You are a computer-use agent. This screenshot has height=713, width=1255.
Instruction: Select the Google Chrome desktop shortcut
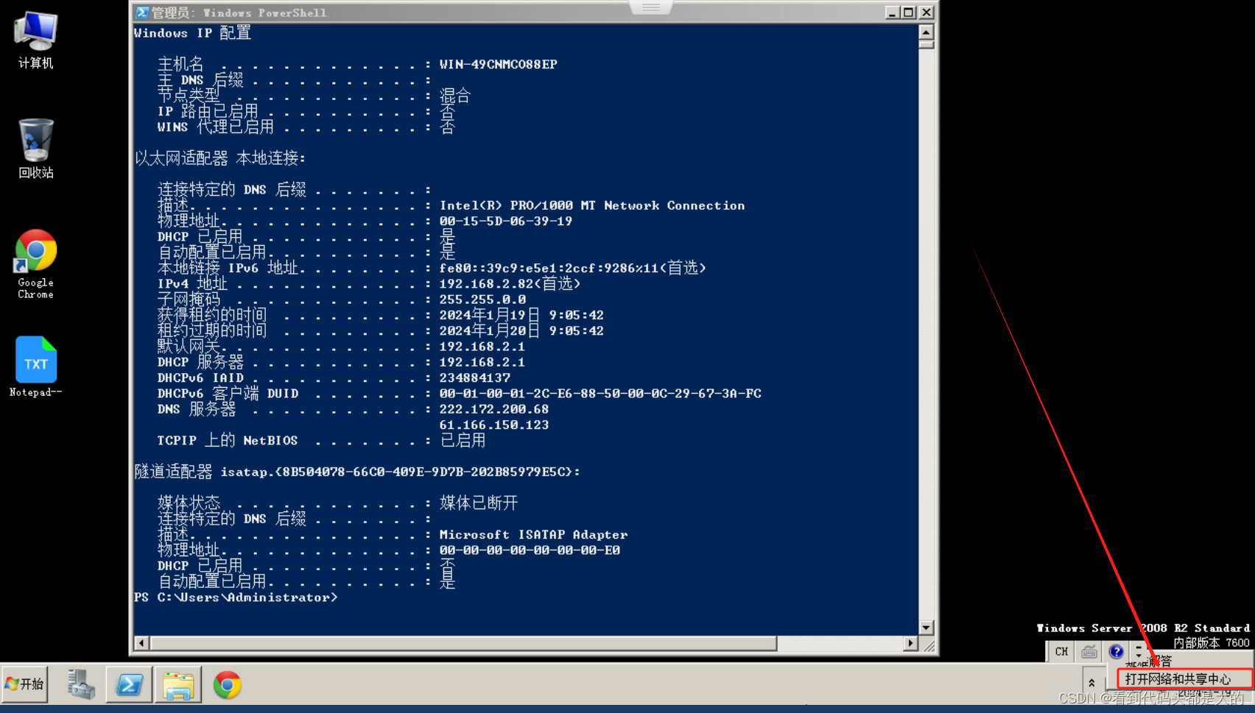click(x=35, y=263)
